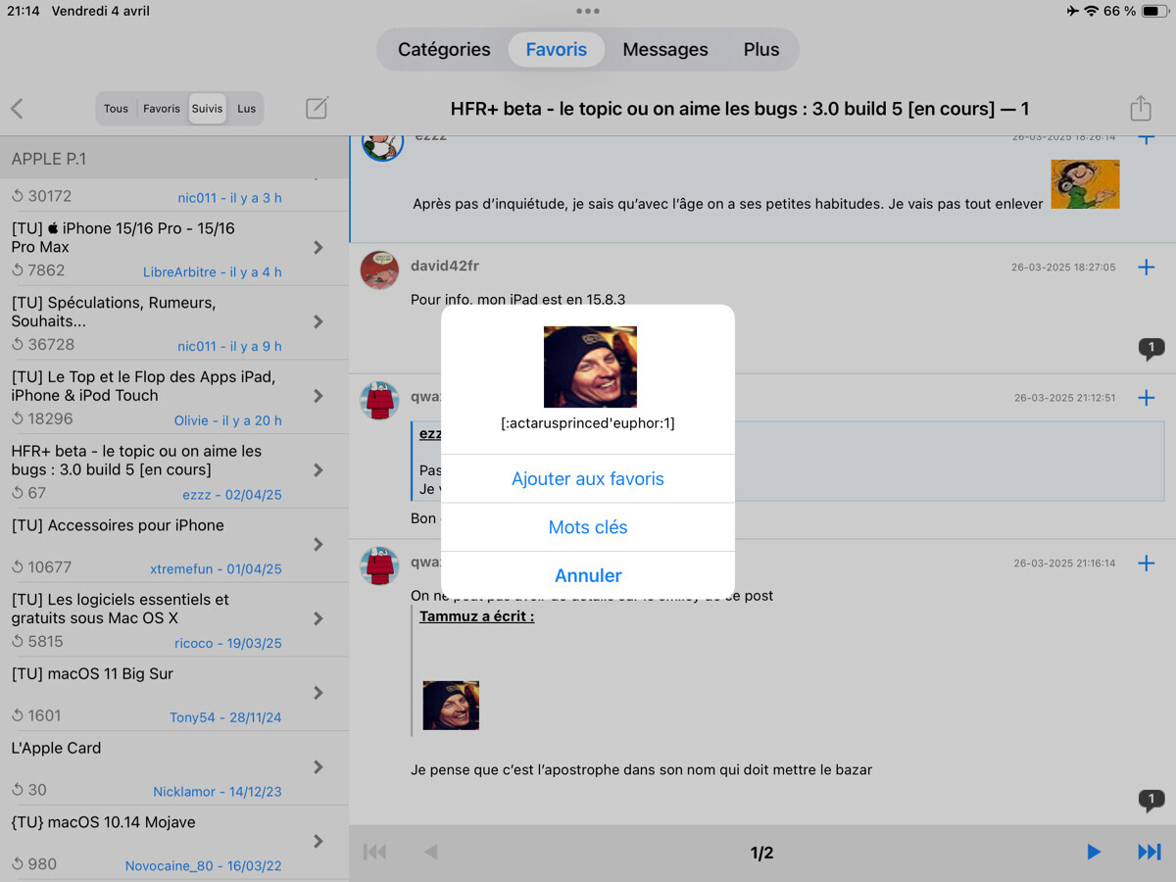Viewport: 1176px width, 882px height.
Task: Open quote bubble on david42fr's post
Action: [x=1151, y=348]
